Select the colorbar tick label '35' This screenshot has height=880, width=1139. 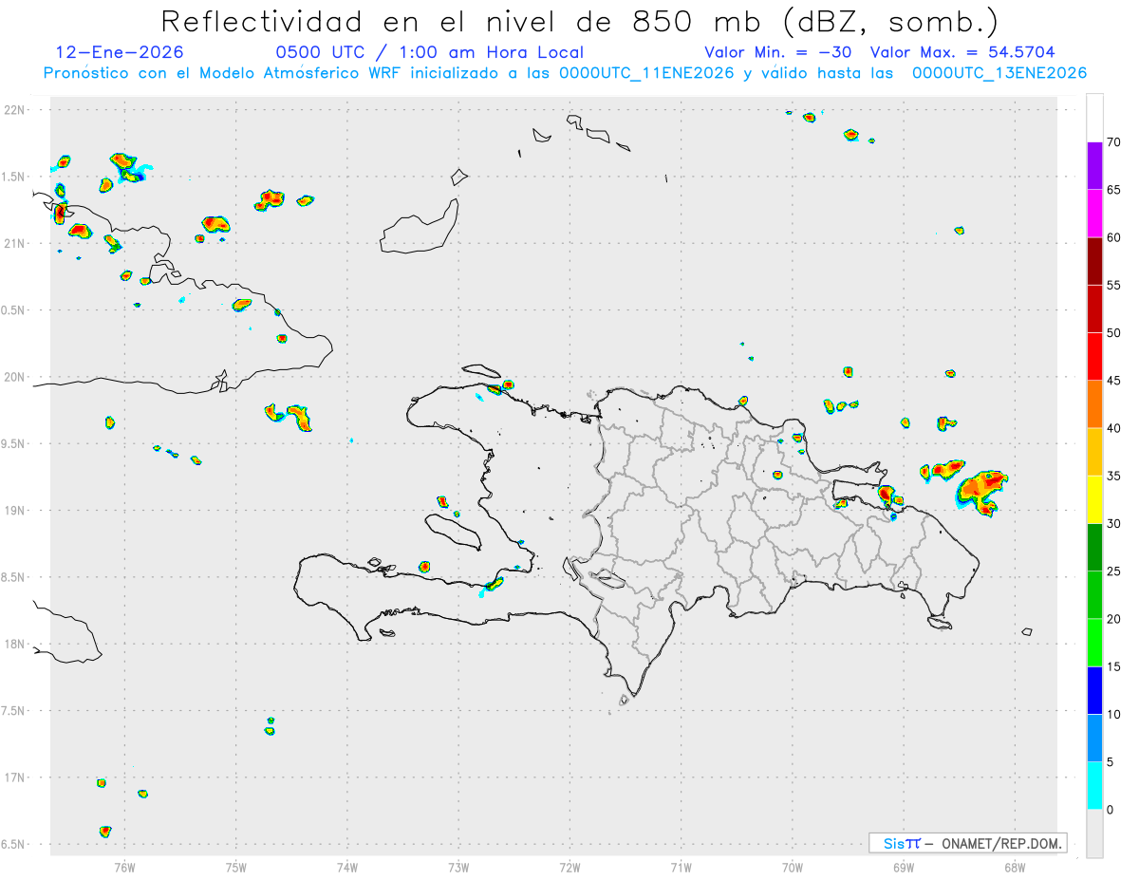1113,477
